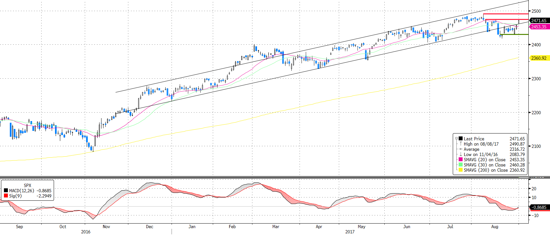Click the '2017' year label
The image size is (550, 235).
click(x=350, y=232)
